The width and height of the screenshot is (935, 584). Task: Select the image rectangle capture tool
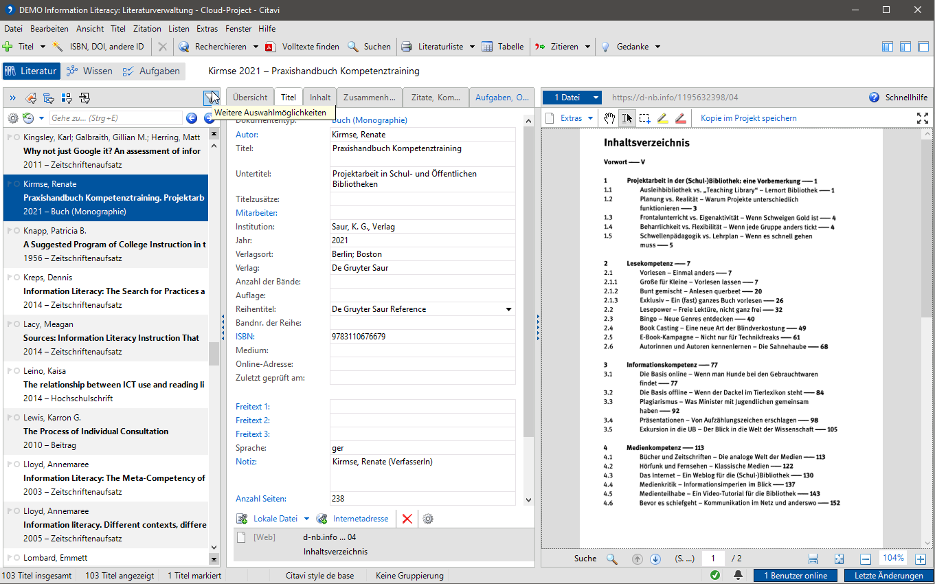[644, 118]
